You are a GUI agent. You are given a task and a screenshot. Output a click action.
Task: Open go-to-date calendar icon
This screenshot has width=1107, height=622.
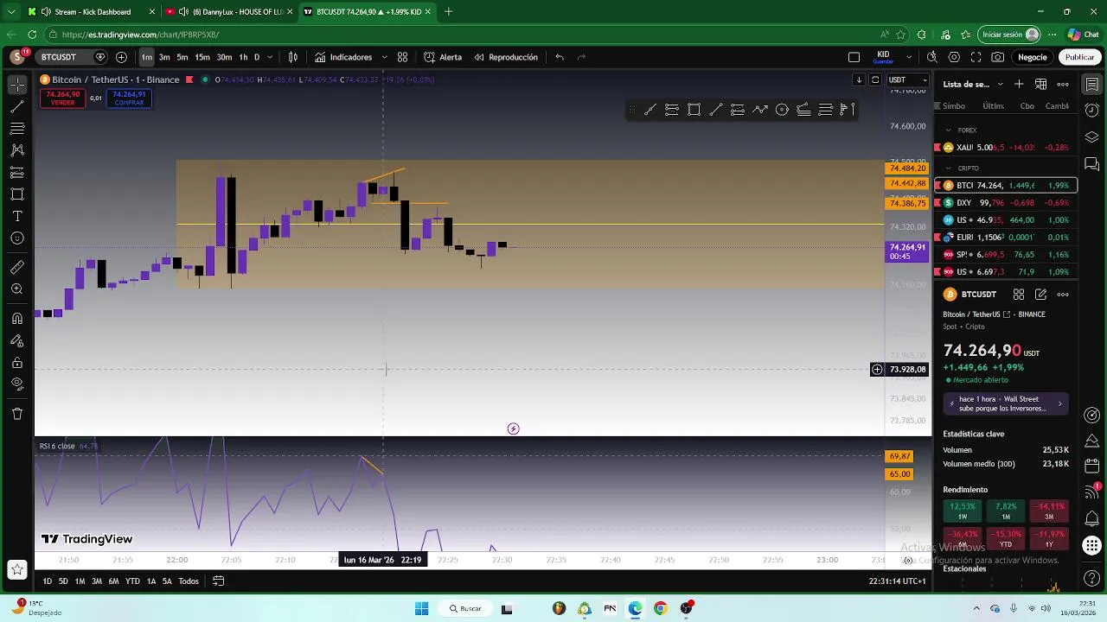coord(219,581)
